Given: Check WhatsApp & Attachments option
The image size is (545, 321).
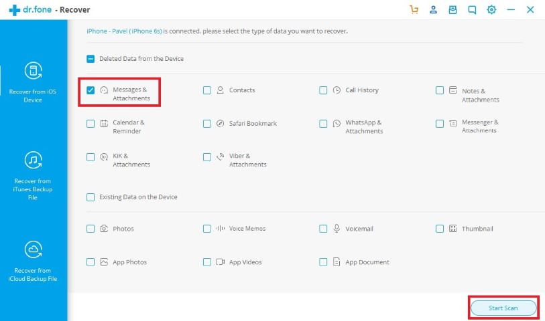Looking at the screenshot, I should click(324, 124).
